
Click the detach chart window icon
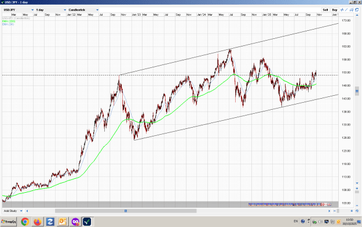(x=357, y=10)
